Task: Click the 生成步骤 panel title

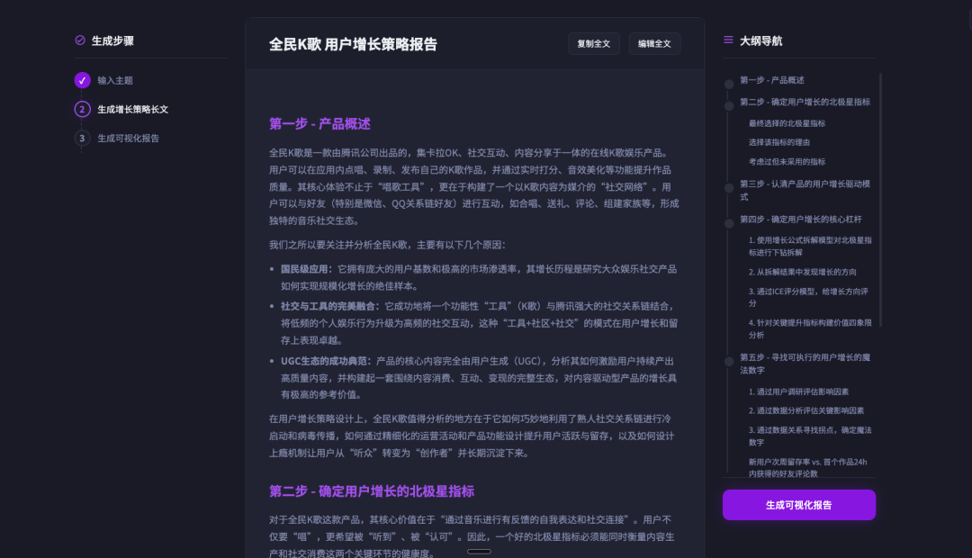Action: click(112, 40)
